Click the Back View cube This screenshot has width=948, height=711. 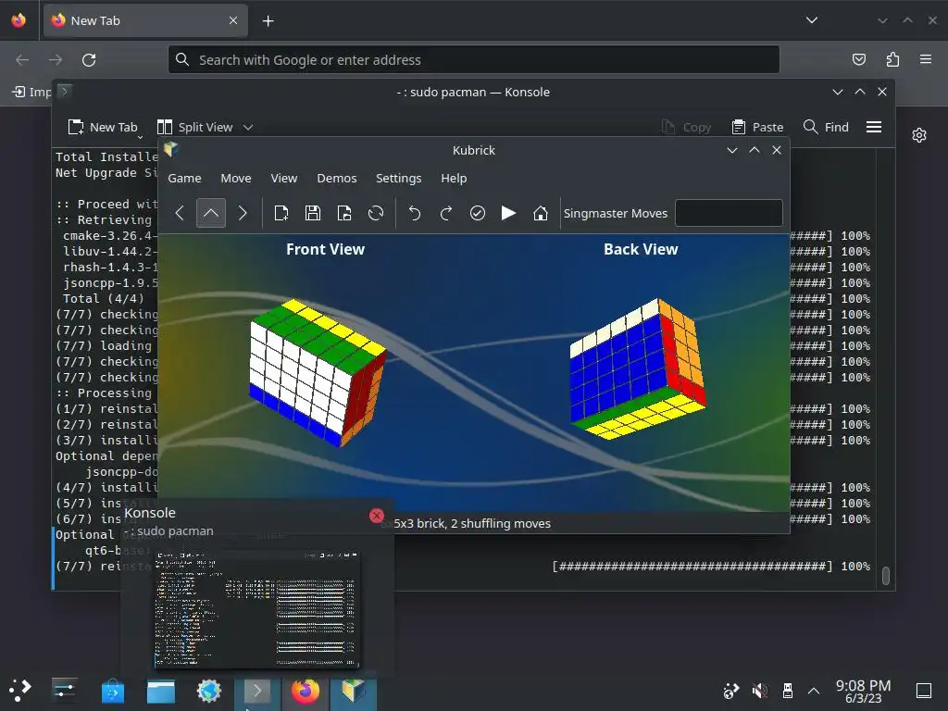click(638, 368)
